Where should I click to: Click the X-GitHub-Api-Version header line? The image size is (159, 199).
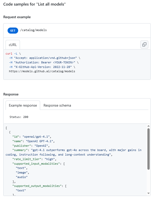pyautogui.click(x=42, y=67)
